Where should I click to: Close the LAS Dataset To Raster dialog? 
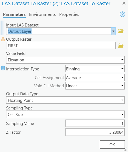point(124,3)
